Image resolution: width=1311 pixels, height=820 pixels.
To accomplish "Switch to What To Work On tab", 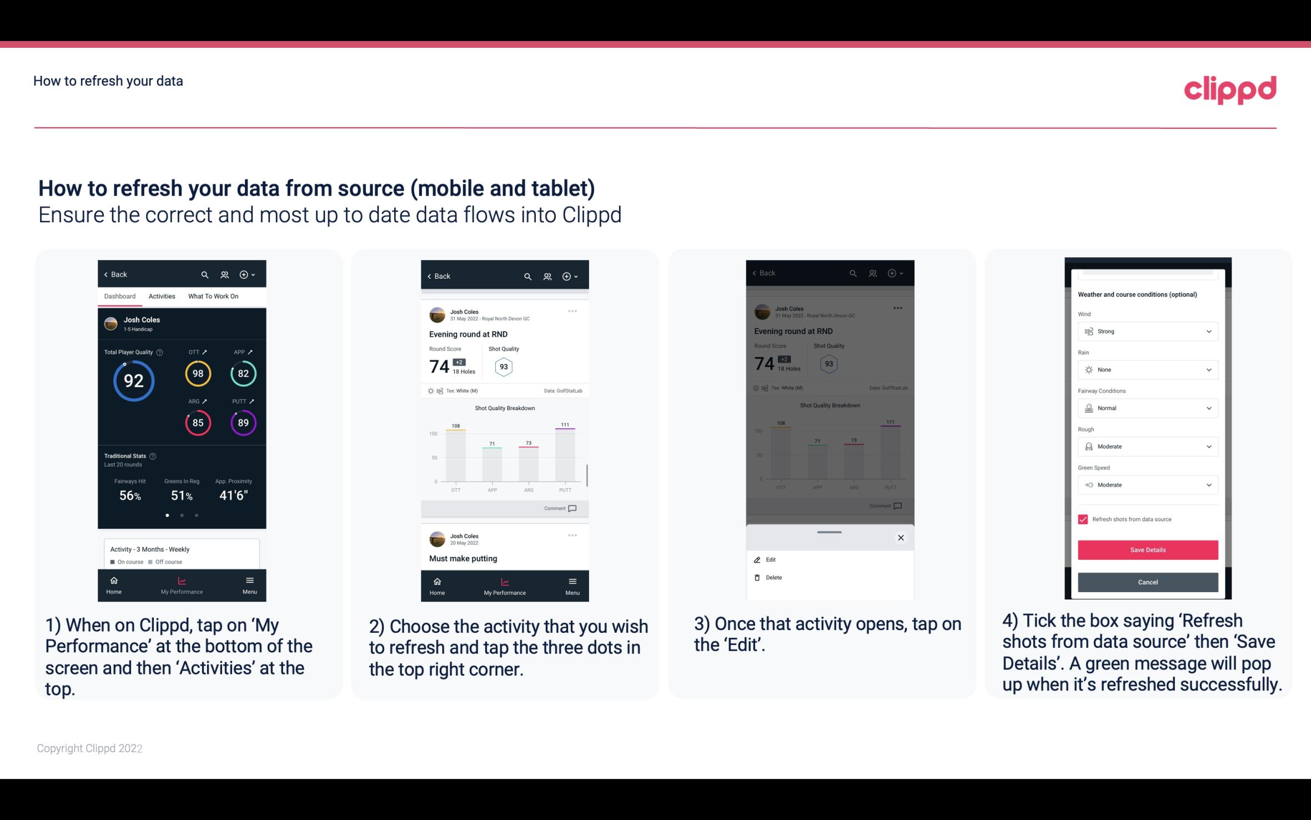I will (x=212, y=297).
